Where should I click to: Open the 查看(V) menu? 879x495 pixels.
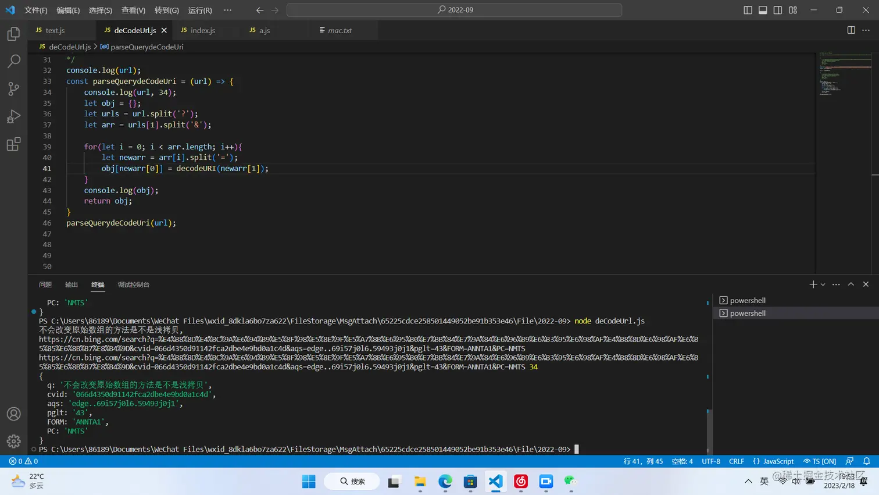click(x=133, y=10)
